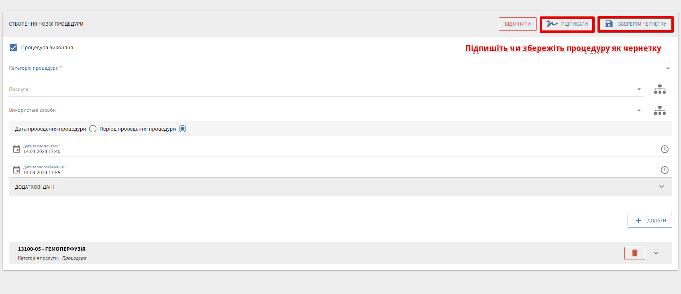The height and width of the screenshot is (294, 681).
Task: Delete the ГЕМОПЕРФУЗІЯ service entry
Action: 634,253
